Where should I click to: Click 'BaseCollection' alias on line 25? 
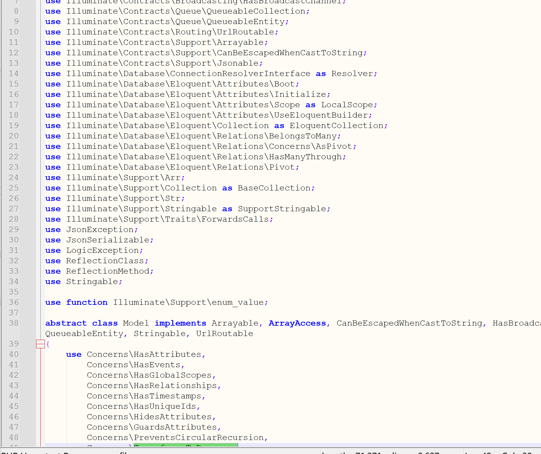click(x=274, y=188)
